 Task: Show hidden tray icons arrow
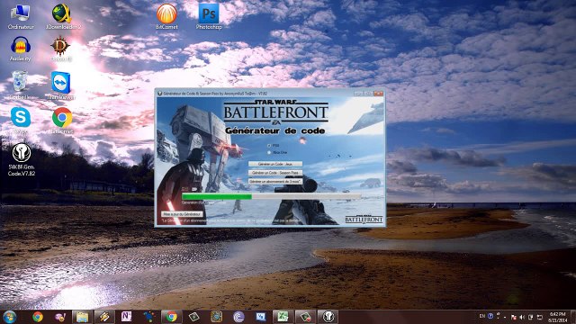(505, 317)
